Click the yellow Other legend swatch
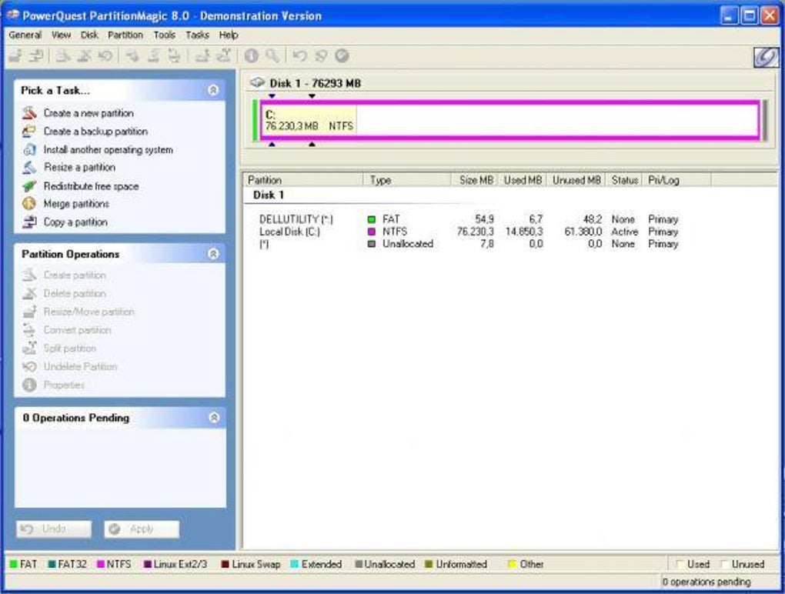 tap(512, 565)
